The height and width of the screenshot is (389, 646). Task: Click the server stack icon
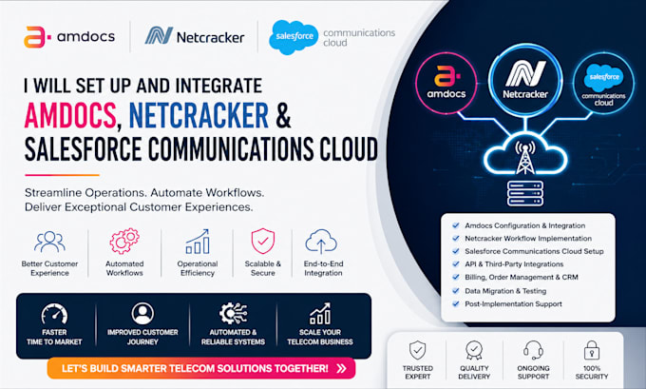pos(525,193)
